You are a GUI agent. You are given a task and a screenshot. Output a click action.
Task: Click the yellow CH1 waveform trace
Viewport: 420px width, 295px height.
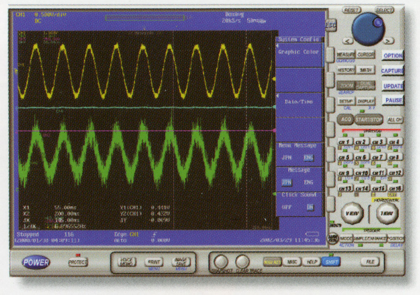point(89,46)
